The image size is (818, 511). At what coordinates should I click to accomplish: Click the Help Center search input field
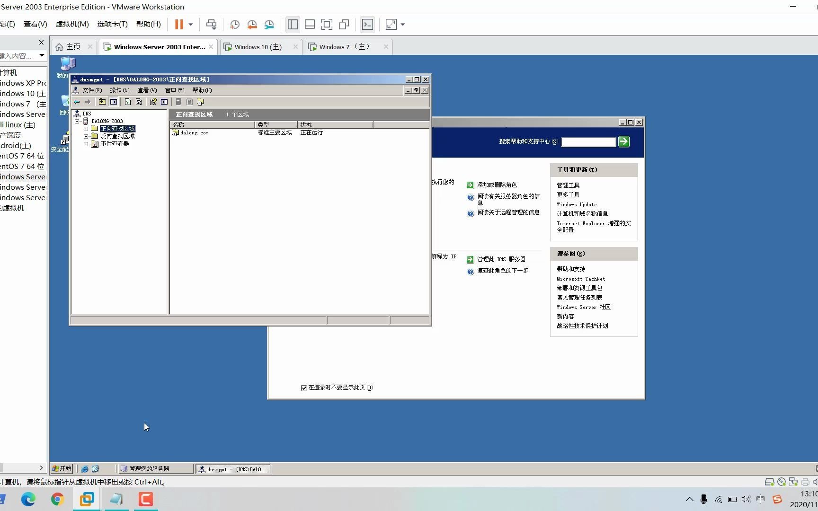pyautogui.click(x=588, y=142)
